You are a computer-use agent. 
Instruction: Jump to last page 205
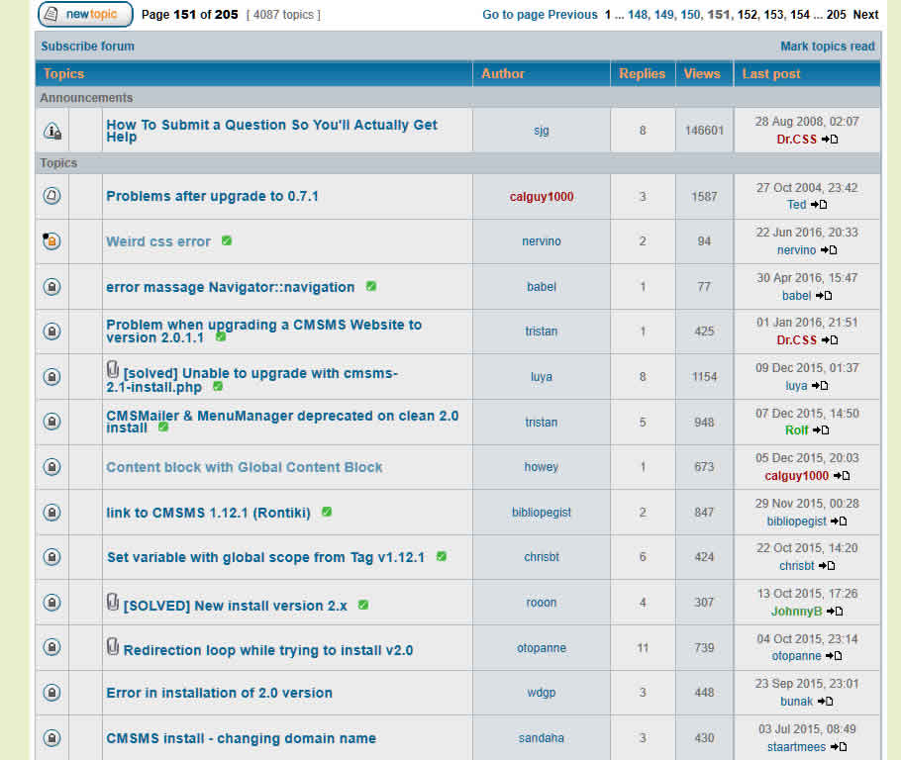836,15
